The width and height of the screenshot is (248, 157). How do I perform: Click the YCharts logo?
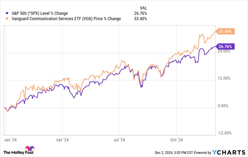pyautogui.click(x=229, y=152)
